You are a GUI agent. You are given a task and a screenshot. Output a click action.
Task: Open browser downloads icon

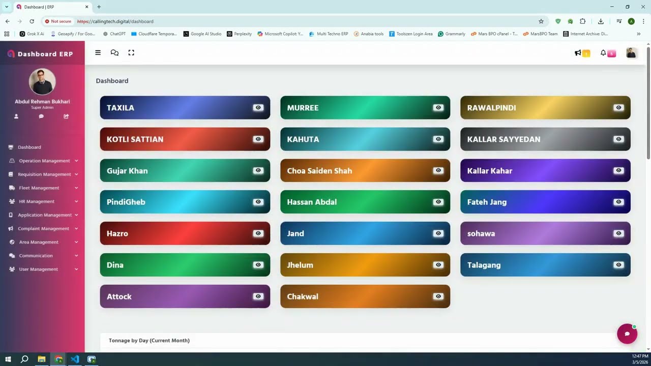601,21
